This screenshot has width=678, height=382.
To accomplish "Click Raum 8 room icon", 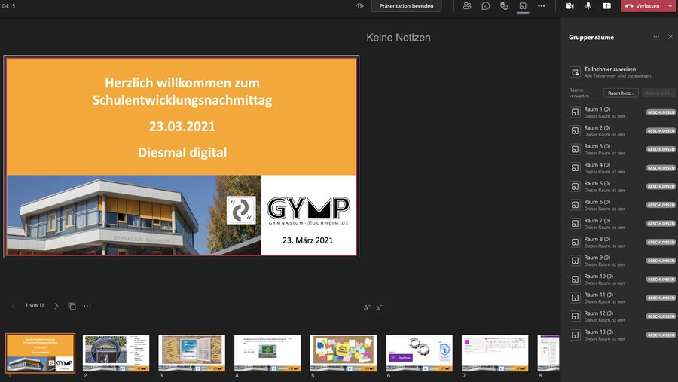I will click(x=575, y=243).
